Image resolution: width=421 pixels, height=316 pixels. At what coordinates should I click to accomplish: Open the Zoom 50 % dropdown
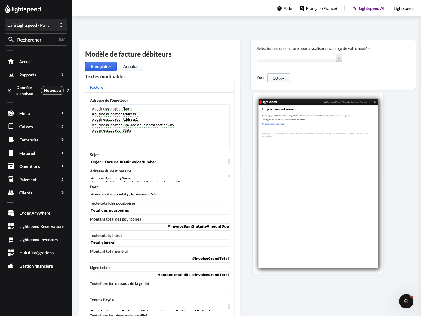279,78
